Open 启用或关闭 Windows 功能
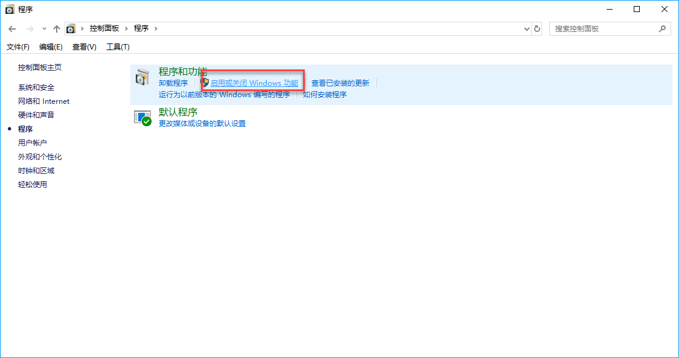 tap(254, 83)
